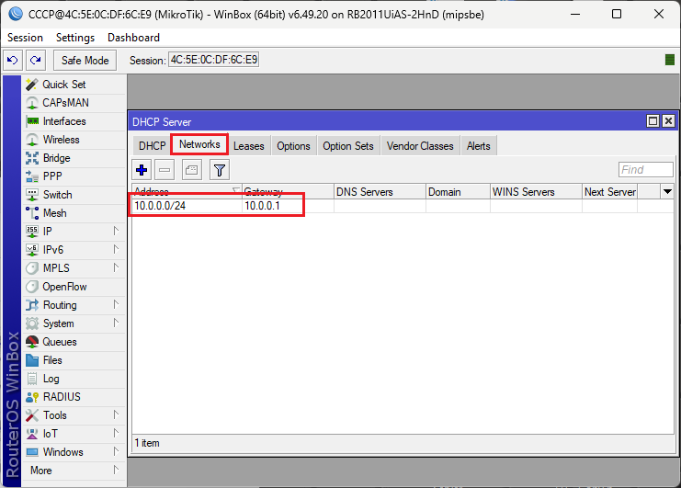Click the Undo arrow icon
The image size is (681, 488).
click(13, 60)
